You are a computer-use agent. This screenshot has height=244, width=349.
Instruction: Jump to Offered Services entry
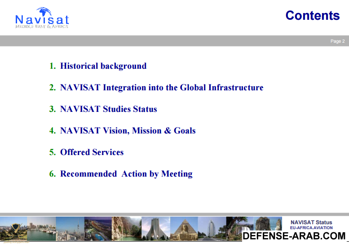click(x=92, y=152)
